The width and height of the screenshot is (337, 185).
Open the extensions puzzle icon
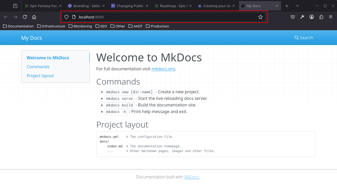(x=321, y=17)
